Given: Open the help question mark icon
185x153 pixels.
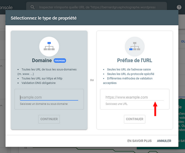Looking at the screenshot, I should coord(179,7).
